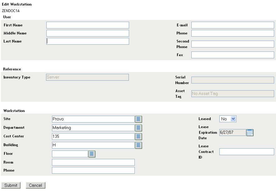Open the Floor list picker icon
The width and height of the screenshot is (276, 193).
(92, 154)
